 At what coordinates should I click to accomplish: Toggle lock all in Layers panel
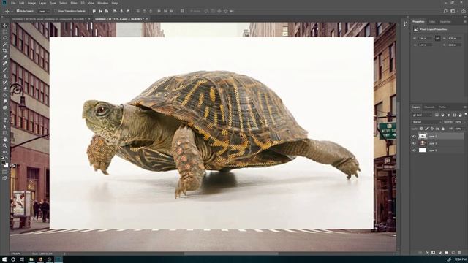[x=443, y=129]
